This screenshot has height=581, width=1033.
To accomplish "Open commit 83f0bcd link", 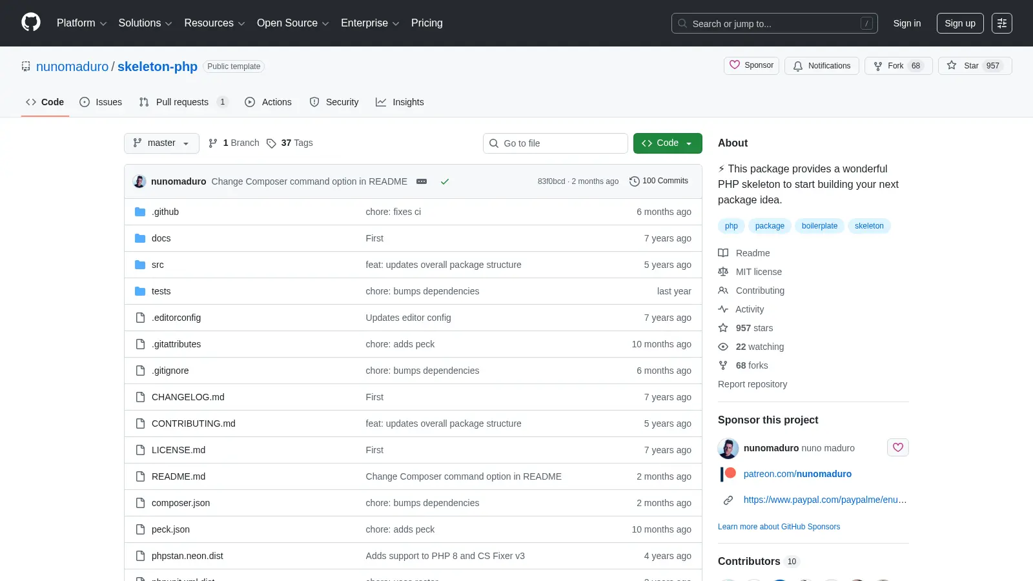I will pyautogui.click(x=551, y=181).
